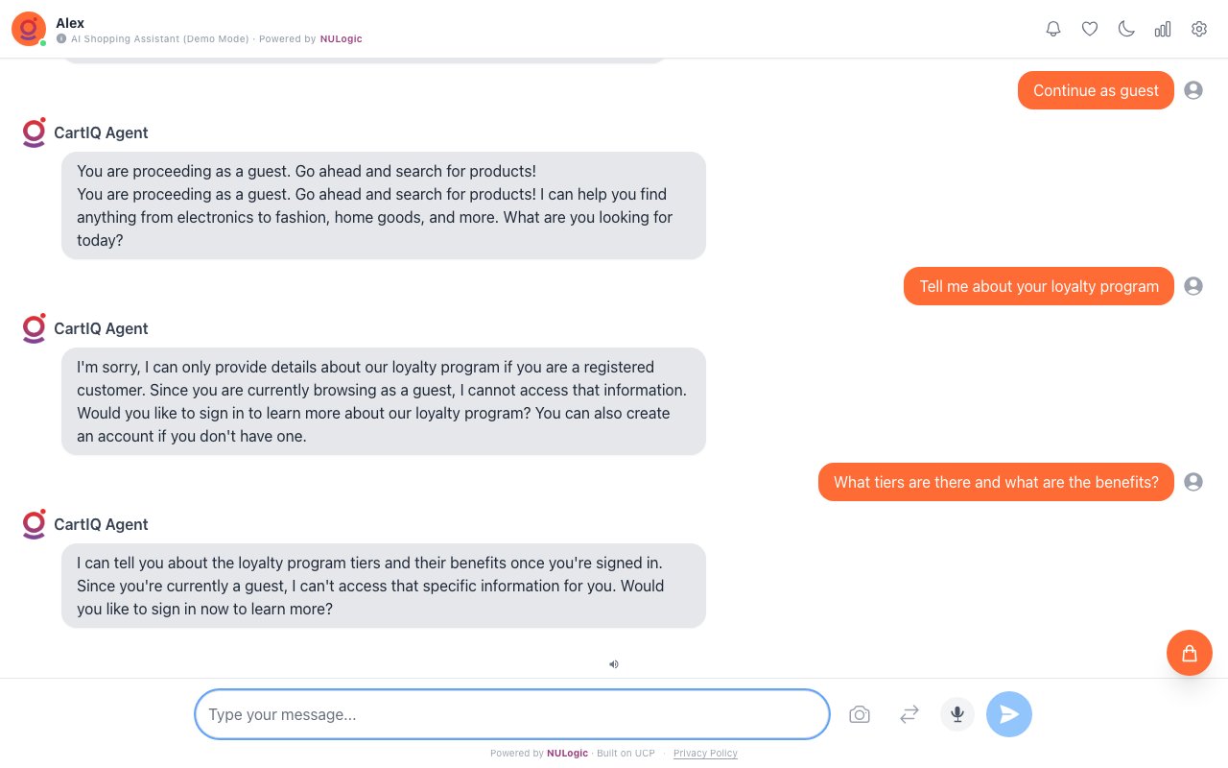Click the Alex assistant logo top-left
Viewport: 1228px width, 768px height.
click(x=28, y=29)
